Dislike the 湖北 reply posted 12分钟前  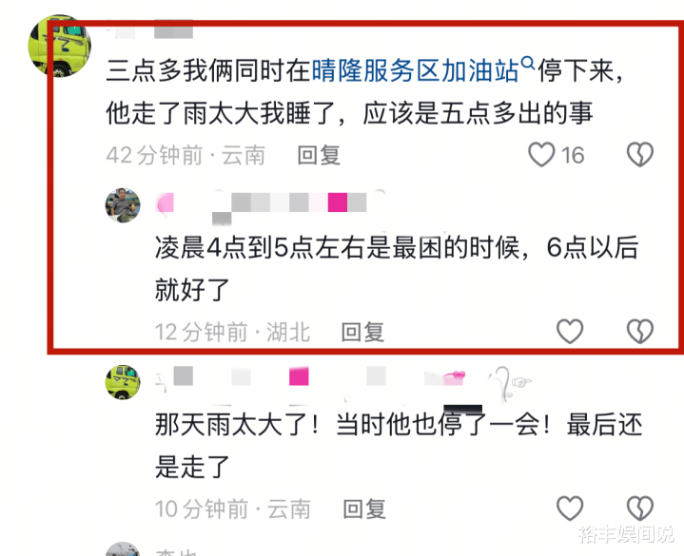click(x=640, y=332)
